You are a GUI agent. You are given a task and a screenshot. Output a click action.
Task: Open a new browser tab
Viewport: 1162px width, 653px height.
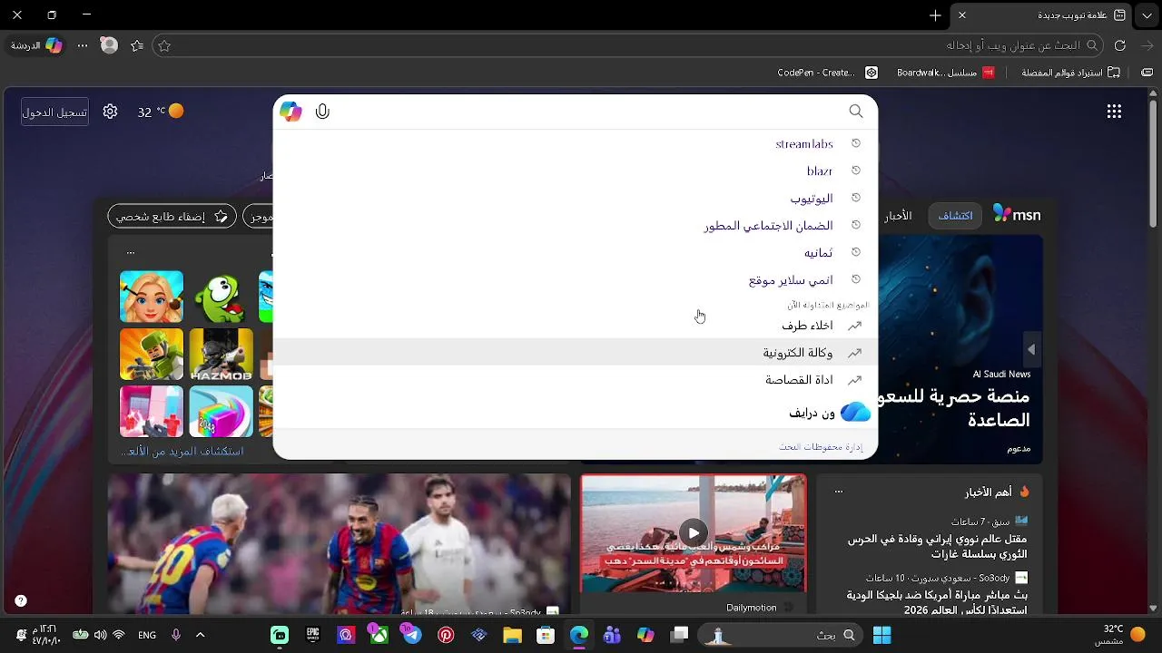935,15
